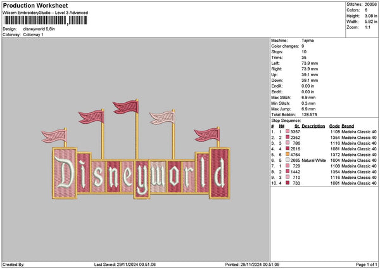This screenshot has width=380, height=269.
Task: Click the stitch count 1442 in row 8
Action: click(x=295, y=172)
